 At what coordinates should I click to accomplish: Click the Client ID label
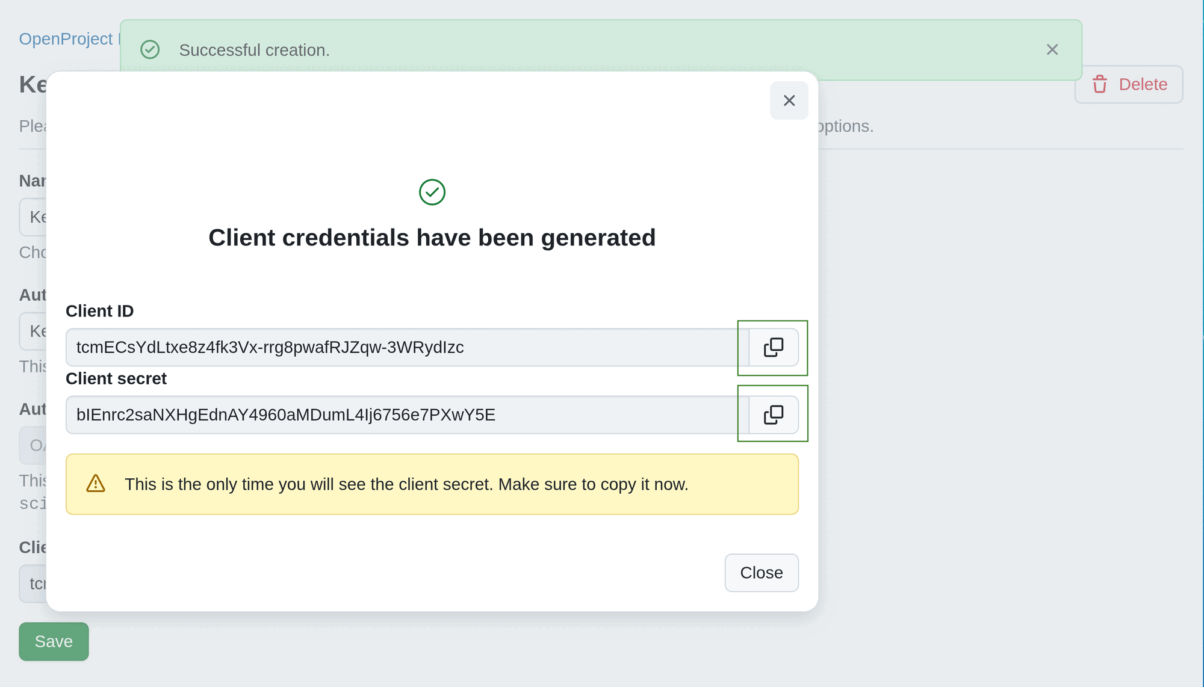pyautogui.click(x=99, y=311)
